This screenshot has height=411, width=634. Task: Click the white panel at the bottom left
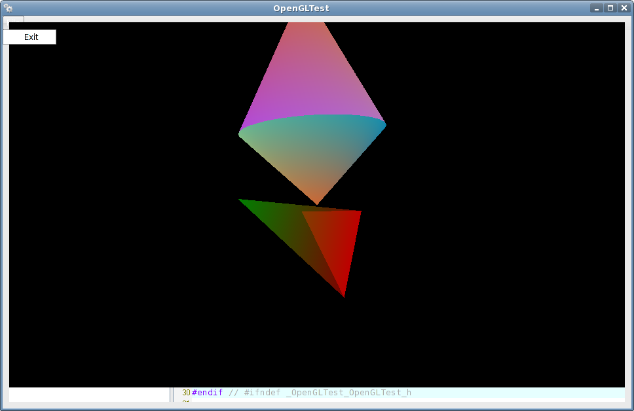[88, 395]
